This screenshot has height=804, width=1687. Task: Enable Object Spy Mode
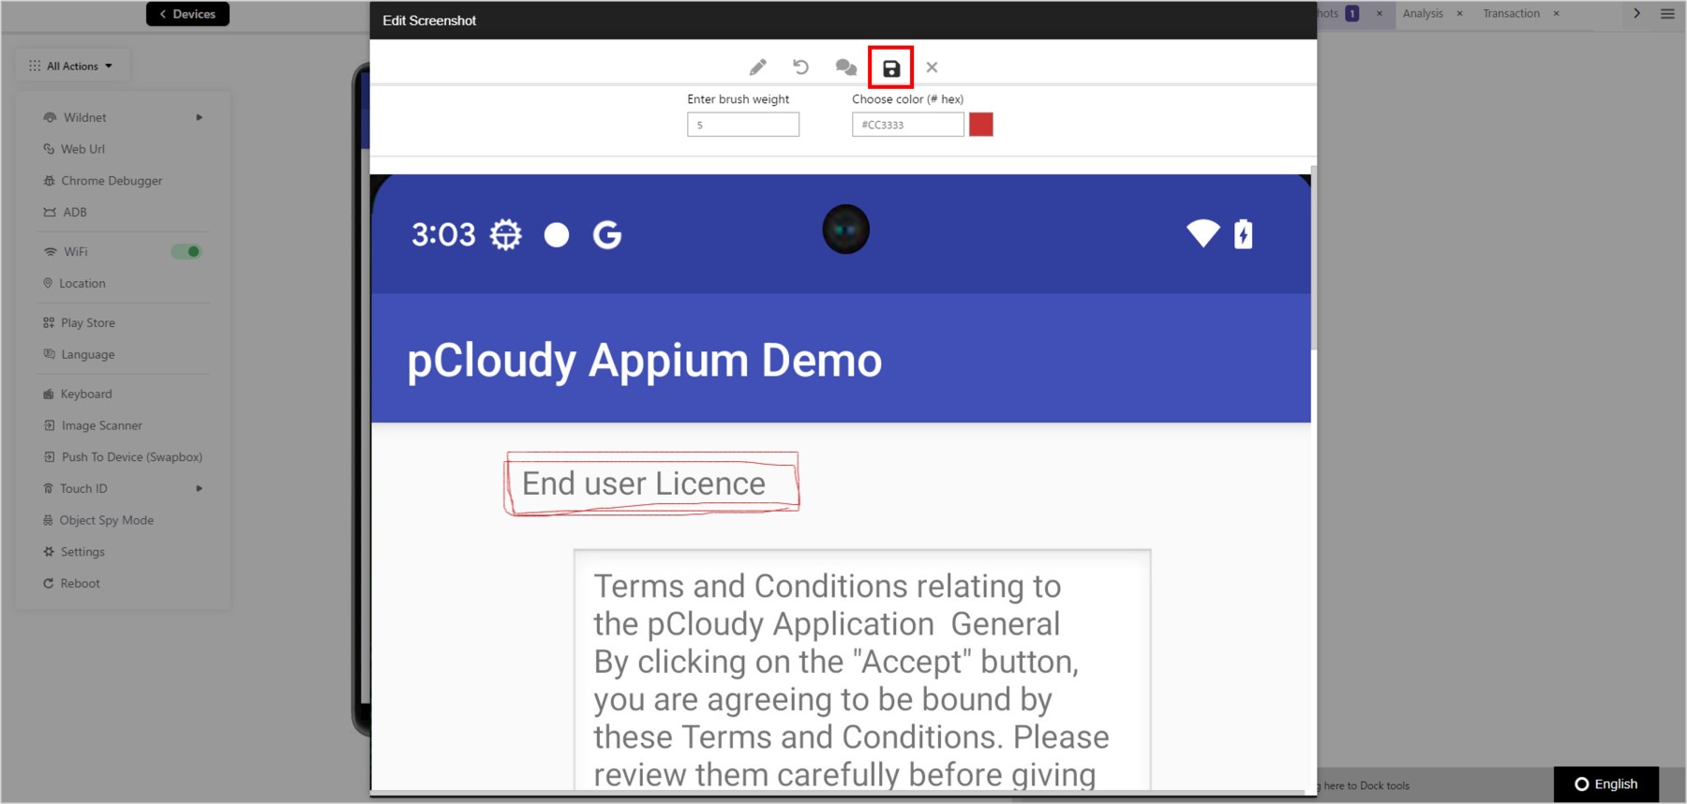pos(106,520)
